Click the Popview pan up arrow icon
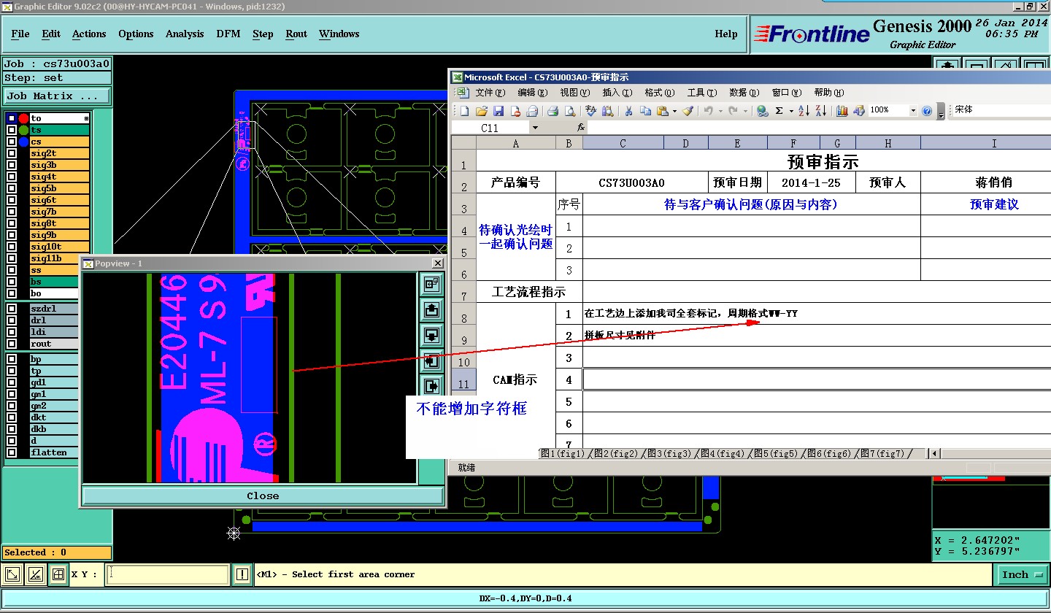This screenshot has height=613, width=1051. 431,309
